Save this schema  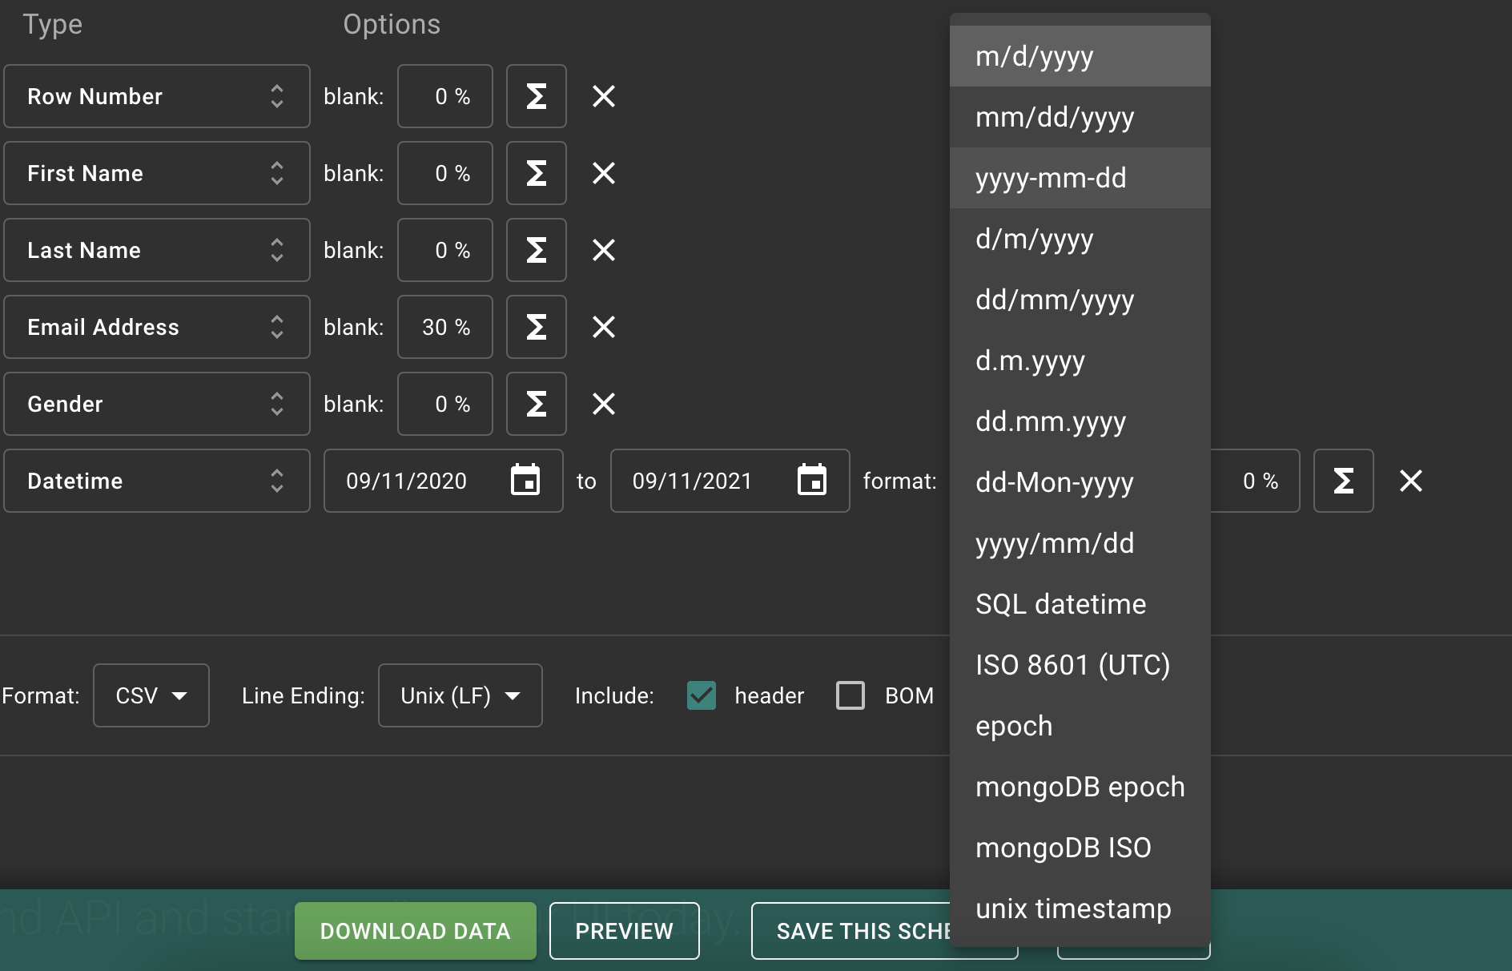pyautogui.click(x=851, y=931)
